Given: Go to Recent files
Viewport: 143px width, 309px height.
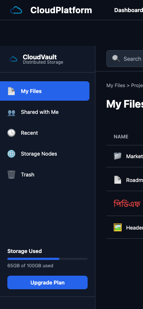Looking at the screenshot, I should point(45,133).
